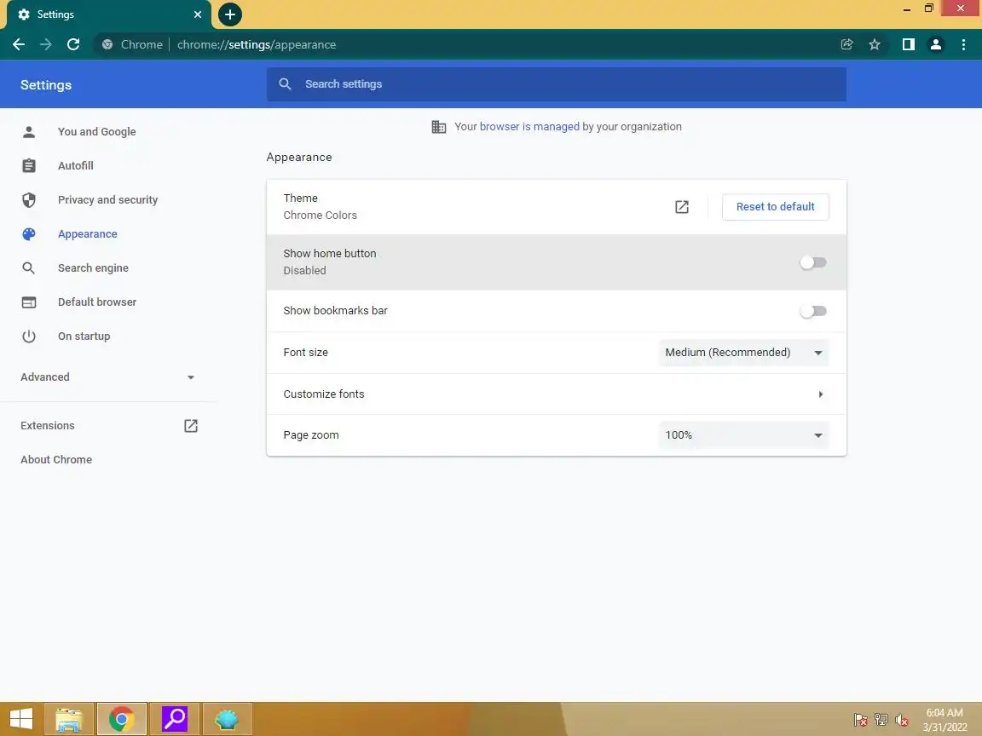Open the Font size dropdown
Image resolution: width=982 pixels, height=736 pixels.
743,353
